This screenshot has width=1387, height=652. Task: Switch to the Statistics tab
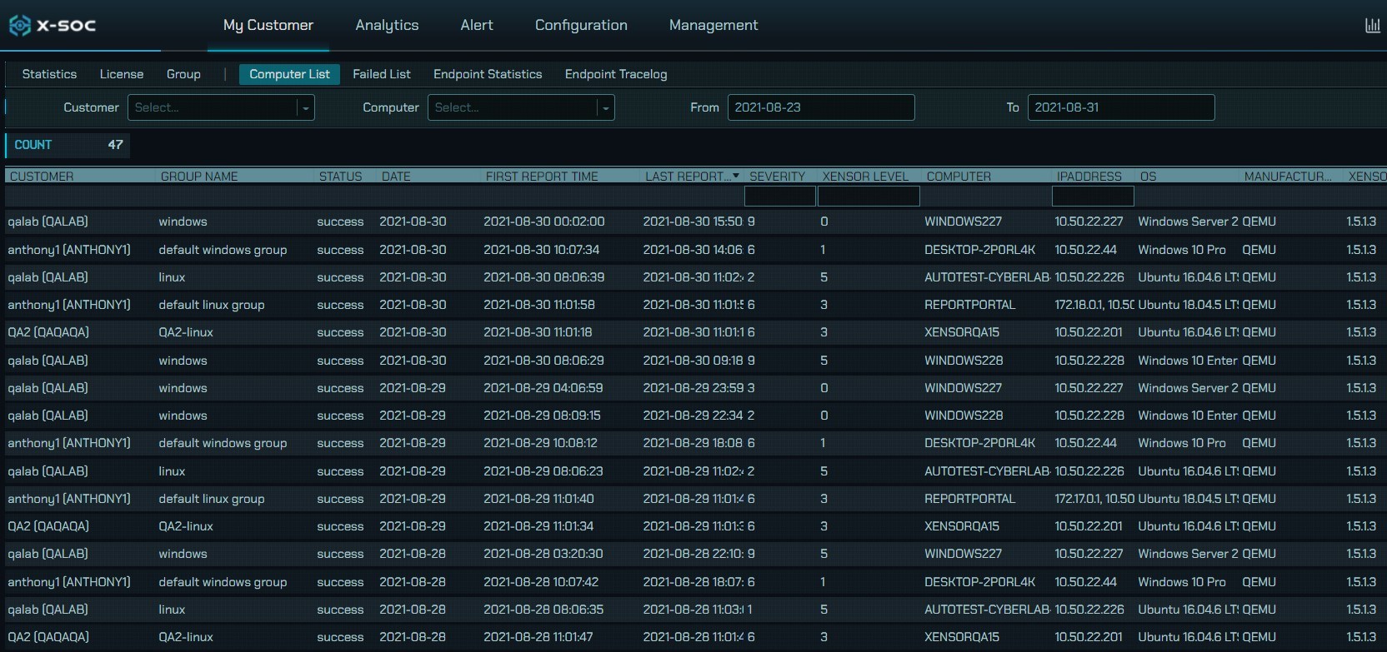coord(49,74)
